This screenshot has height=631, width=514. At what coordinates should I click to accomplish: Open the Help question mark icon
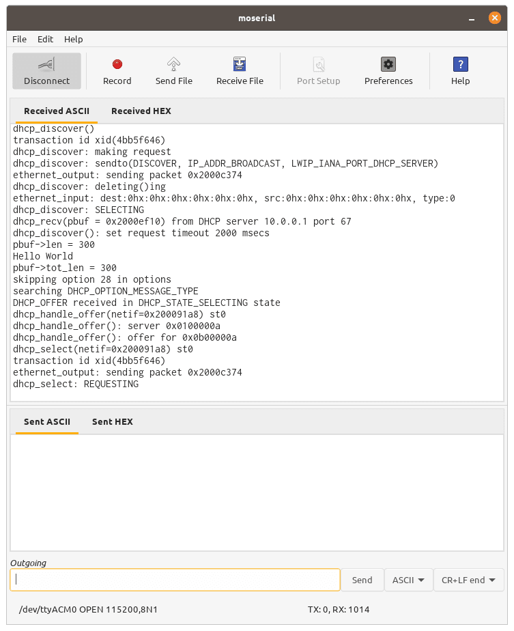pyautogui.click(x=460, y=65)
